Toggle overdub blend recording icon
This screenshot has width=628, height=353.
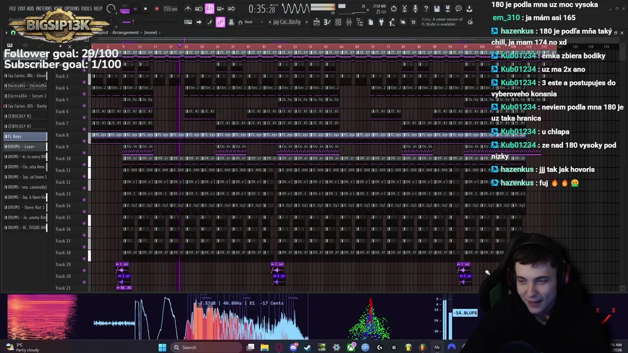[x=220, y=9]
